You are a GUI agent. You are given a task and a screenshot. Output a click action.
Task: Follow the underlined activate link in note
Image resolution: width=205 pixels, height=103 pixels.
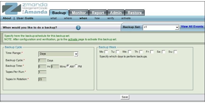pos(73,39)
